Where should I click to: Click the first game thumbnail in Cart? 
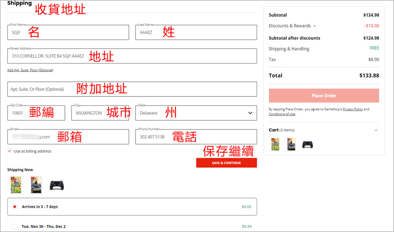[x=275, y=144]
